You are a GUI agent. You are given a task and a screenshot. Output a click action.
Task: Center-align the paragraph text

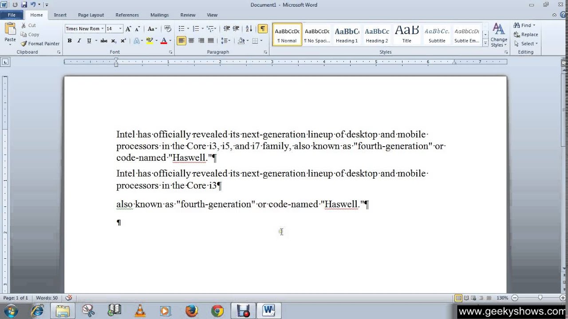tap(191, 41)
